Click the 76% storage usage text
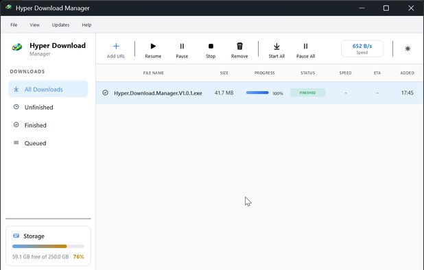Image resolution: width=424 pixels, height=270 pixels. [78, 256]
